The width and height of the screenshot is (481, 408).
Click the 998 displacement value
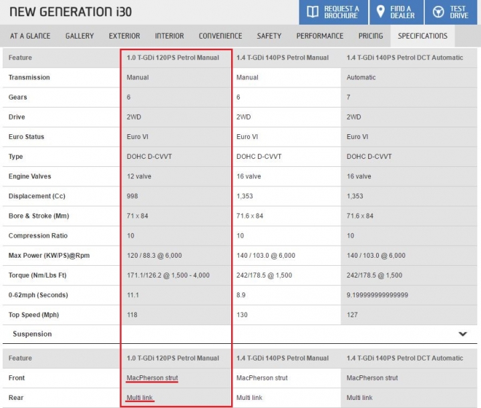click(132, 196)
